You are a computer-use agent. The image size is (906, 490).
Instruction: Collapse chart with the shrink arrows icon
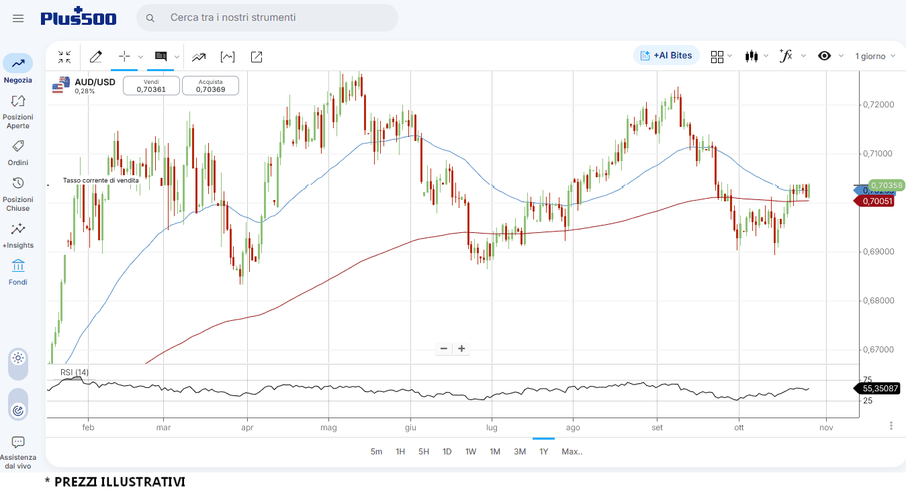(64, 57)
